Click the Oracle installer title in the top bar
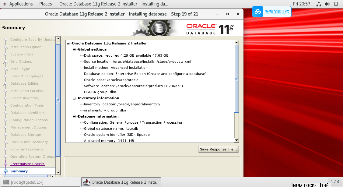 114,4
